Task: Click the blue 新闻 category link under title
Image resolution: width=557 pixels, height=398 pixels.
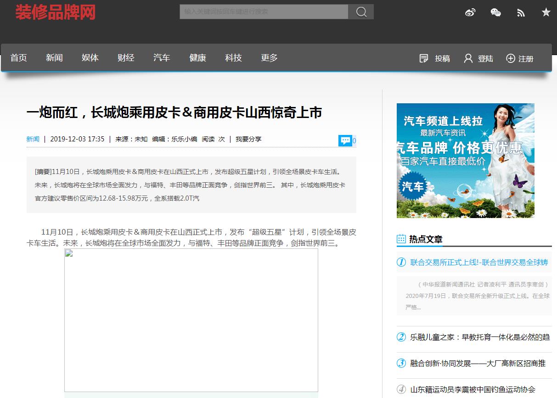Action: pos(33,139)
